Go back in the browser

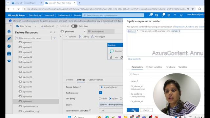9,9
